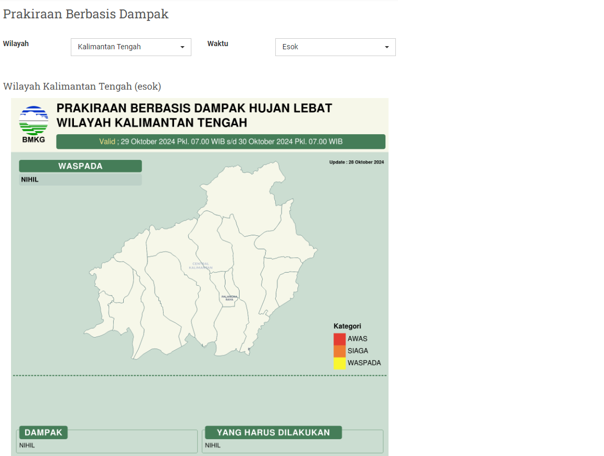Click the DAMPAK section header
Screen dimensions: 604x456
coord(43,432)
